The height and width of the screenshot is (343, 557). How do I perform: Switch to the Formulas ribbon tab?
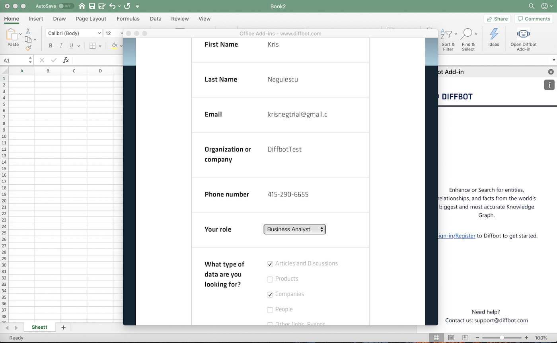coord(128,19)
